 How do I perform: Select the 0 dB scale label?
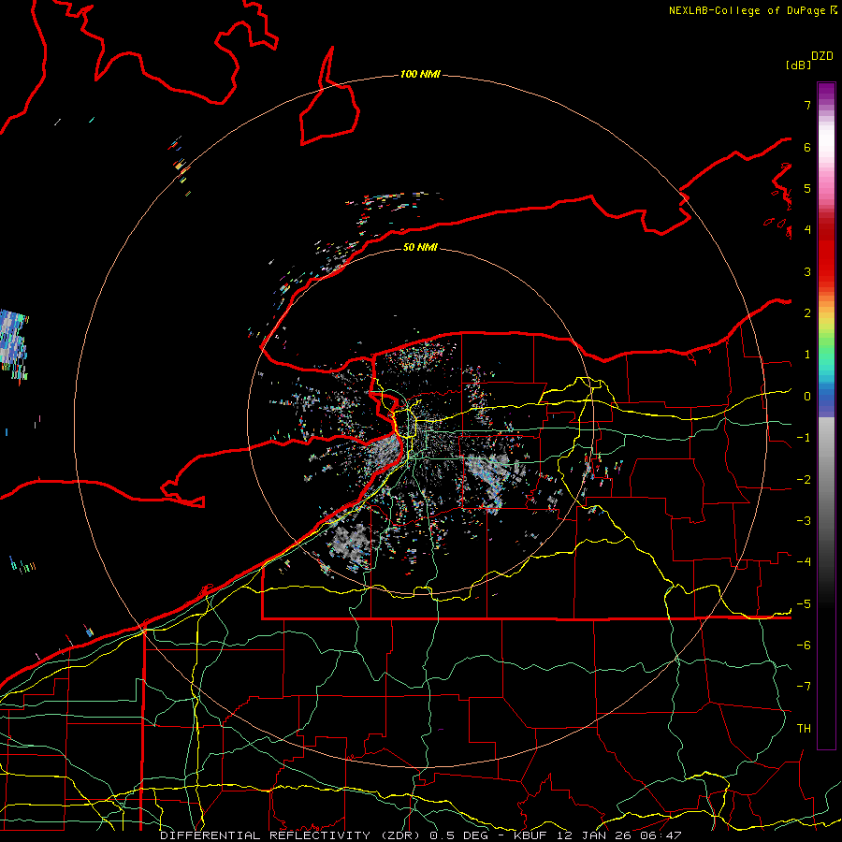807,397
